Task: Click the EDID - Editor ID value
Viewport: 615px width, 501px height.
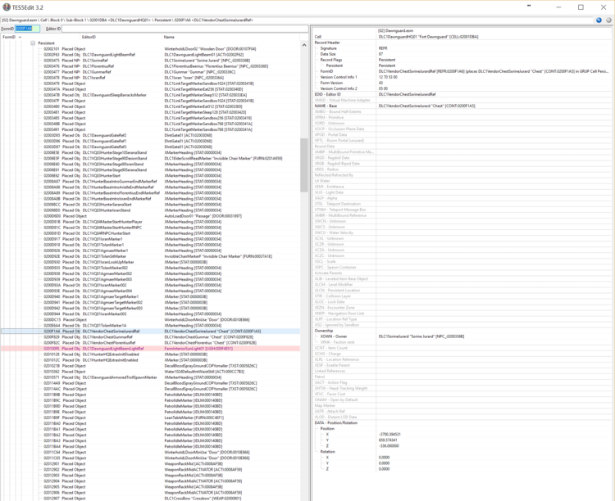Action: (407, 94)
